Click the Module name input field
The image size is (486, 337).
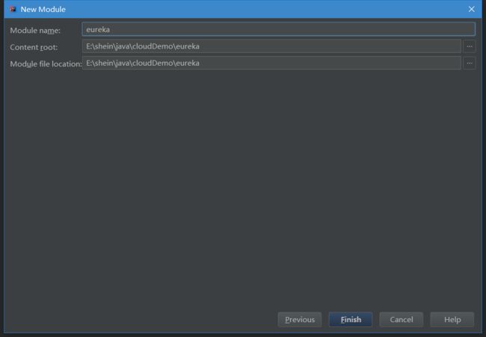point(278,29)
